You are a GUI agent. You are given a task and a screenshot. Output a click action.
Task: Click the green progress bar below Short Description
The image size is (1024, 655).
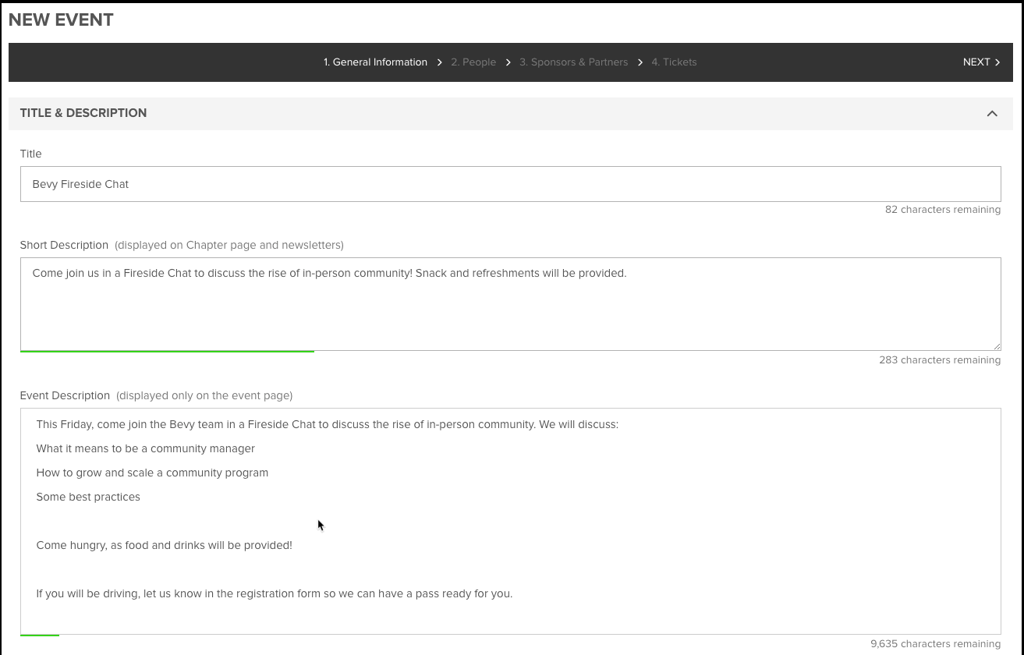tap(167, 351)
